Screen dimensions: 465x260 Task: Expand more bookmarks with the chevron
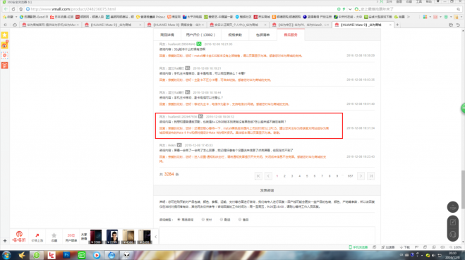pyautogui.click(x=409, y=17)
